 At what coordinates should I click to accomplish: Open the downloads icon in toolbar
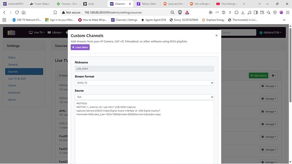click(243, 12)
